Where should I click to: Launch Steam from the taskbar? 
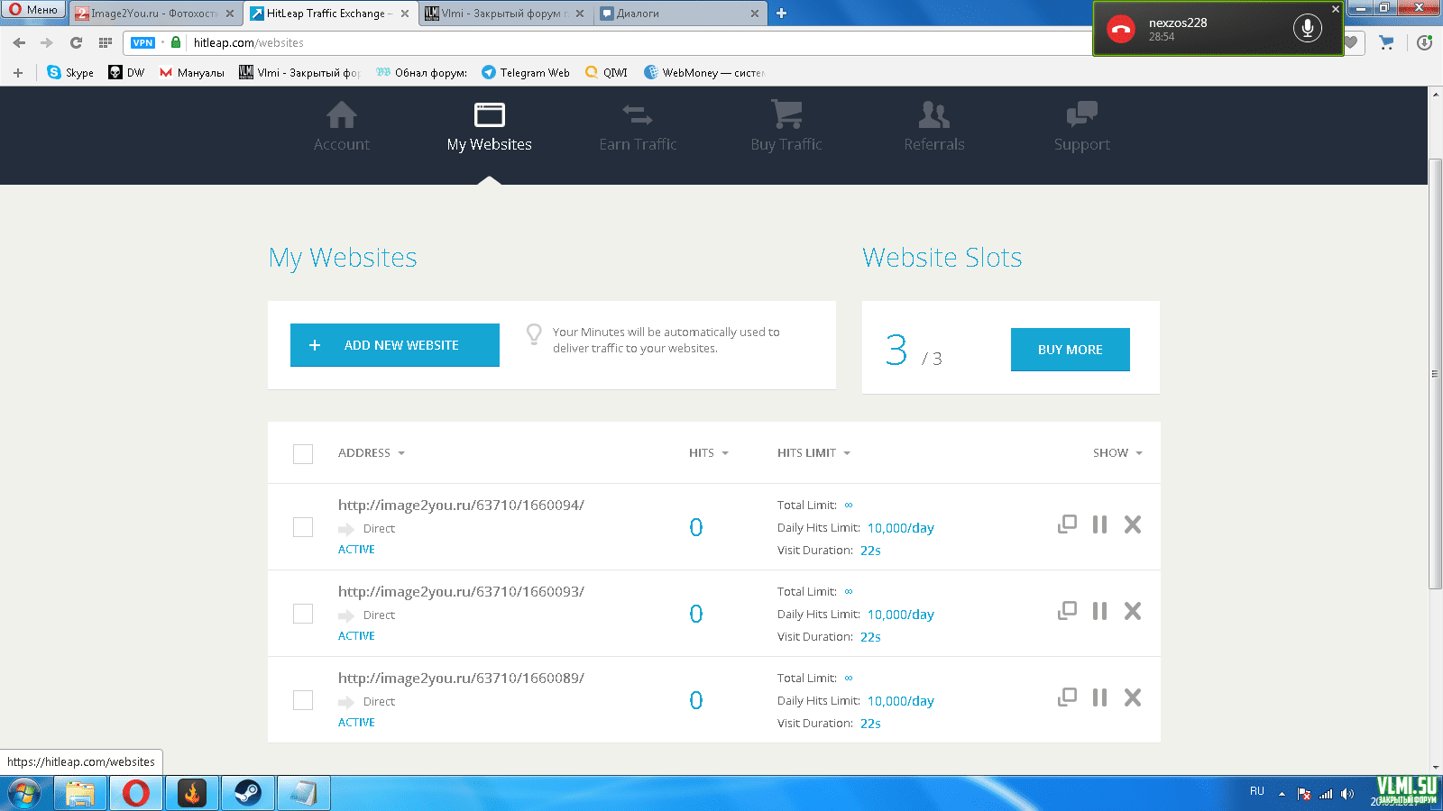[x=248, y=793]
